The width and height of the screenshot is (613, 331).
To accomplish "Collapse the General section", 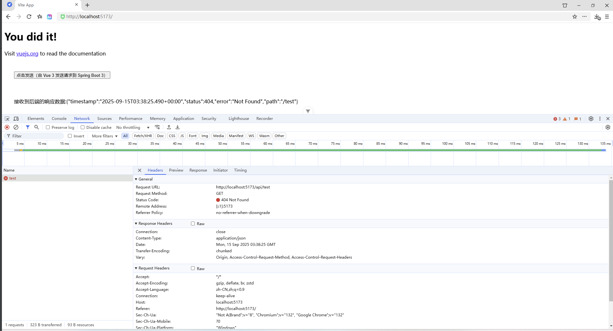I will click(x=136, y=179).
